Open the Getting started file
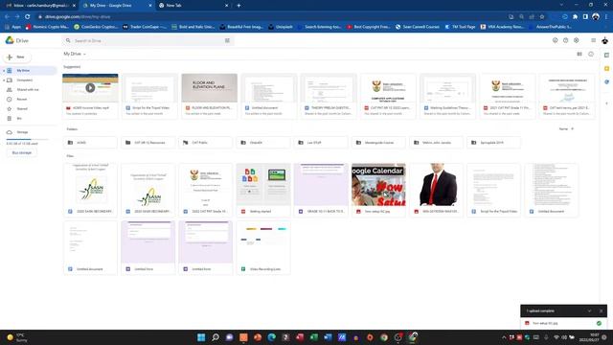 (263, 190)
